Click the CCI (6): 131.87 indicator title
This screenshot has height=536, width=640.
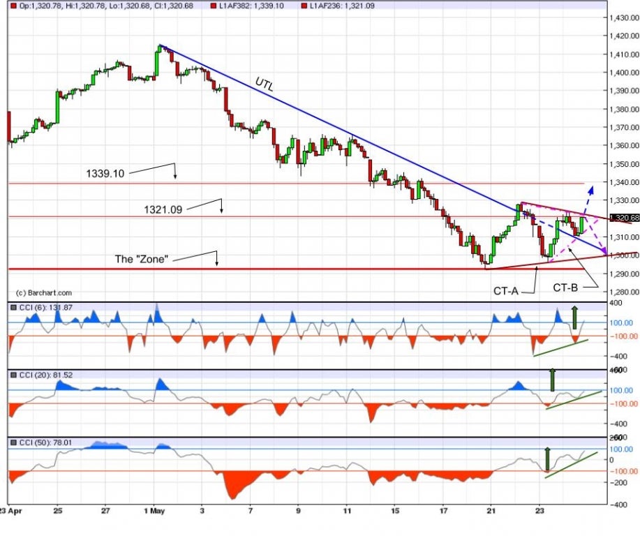[x=46, y=307]
